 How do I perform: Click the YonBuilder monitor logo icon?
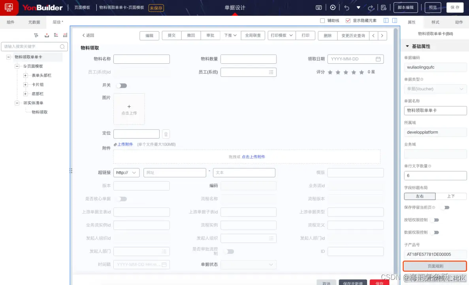pos(9,7)
